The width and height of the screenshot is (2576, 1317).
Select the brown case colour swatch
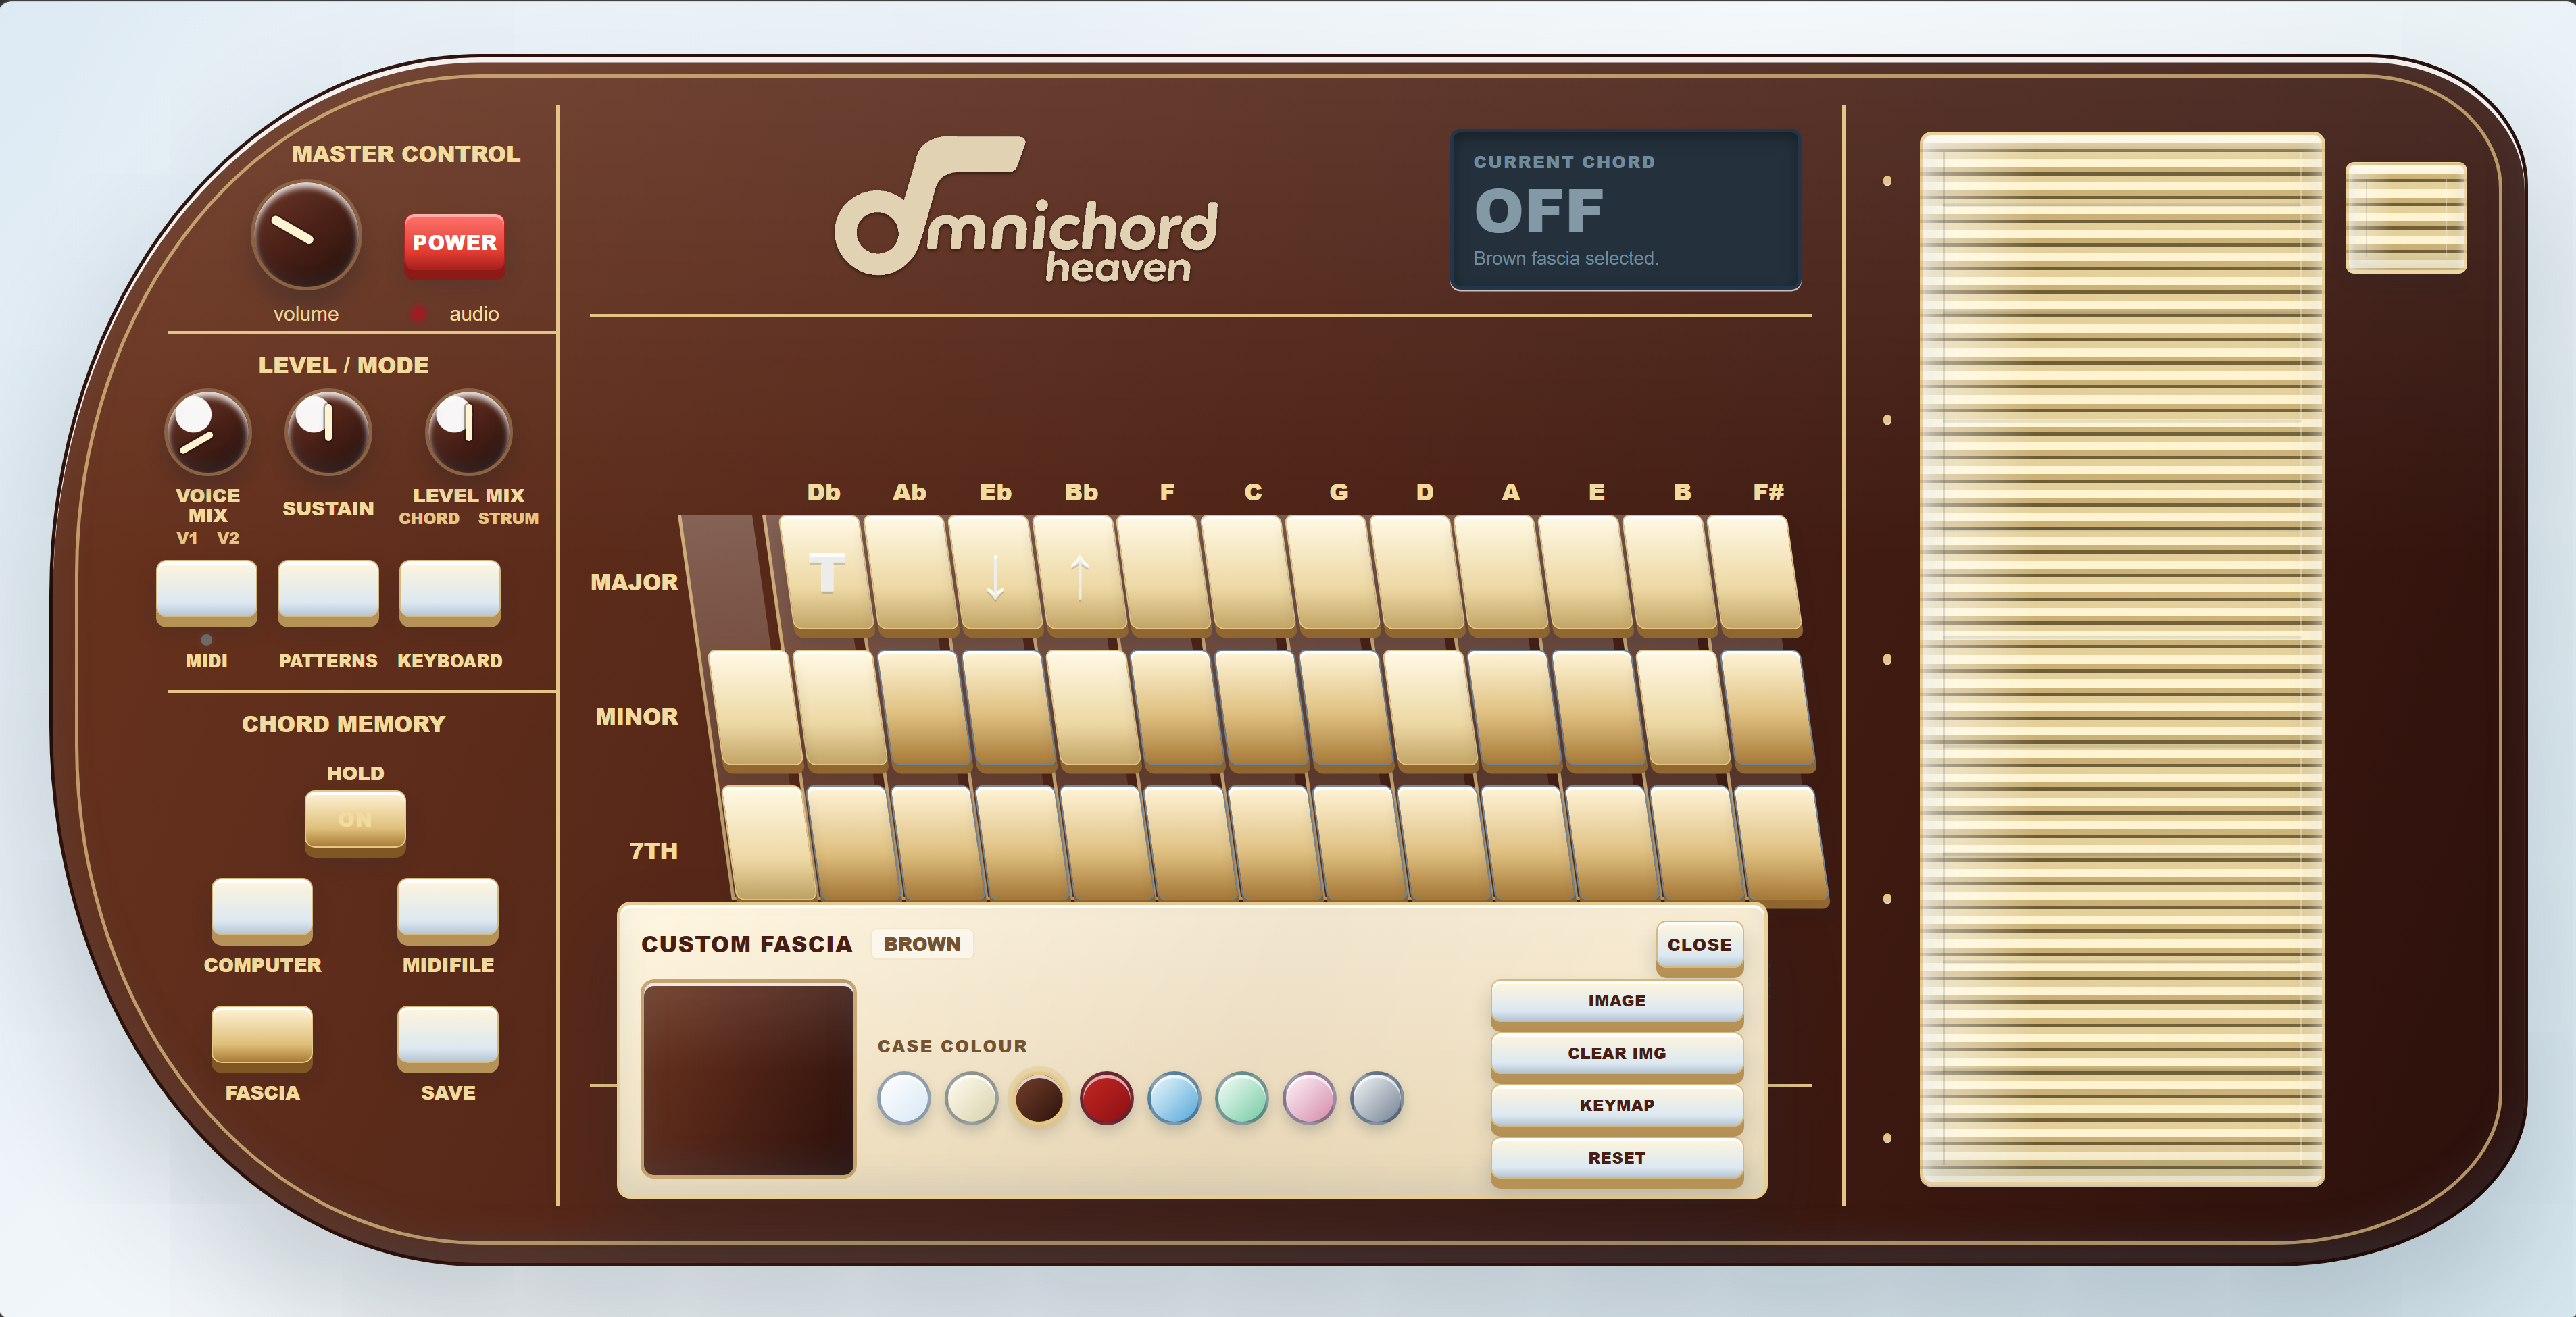click(x=1038, y=1098)
